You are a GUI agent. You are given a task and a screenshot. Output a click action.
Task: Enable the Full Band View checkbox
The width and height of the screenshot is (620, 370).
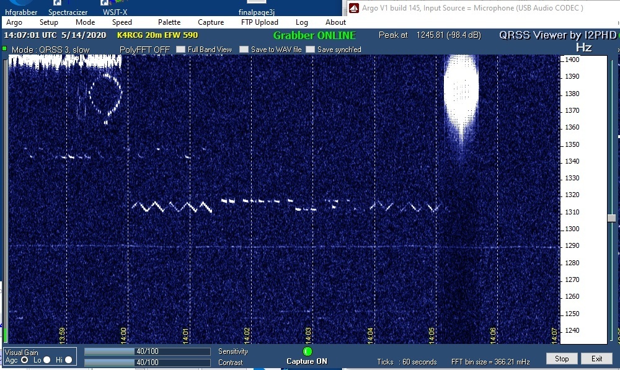point(180,50)
